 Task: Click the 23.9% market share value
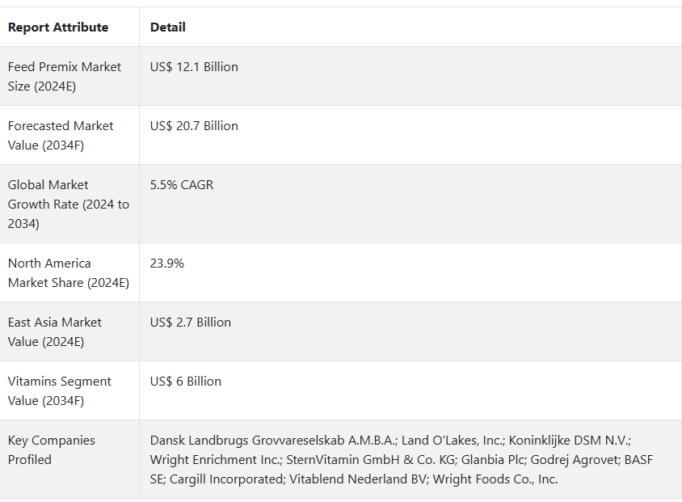167,264
